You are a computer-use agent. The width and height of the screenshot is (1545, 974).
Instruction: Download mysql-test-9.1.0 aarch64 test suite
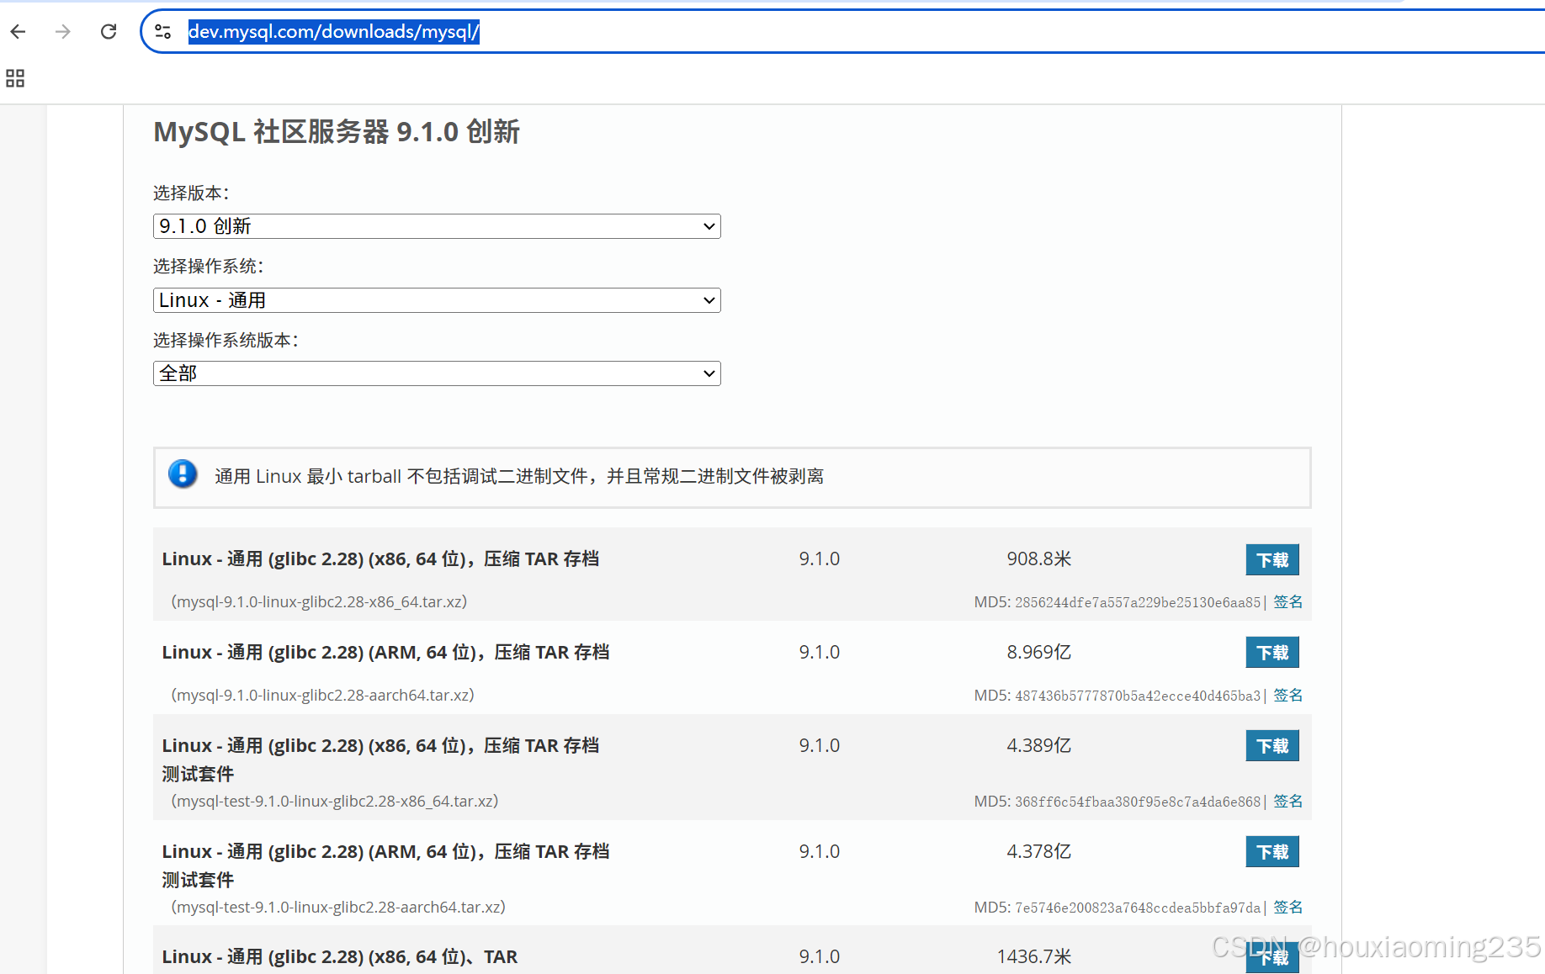tap(1272, 852)
